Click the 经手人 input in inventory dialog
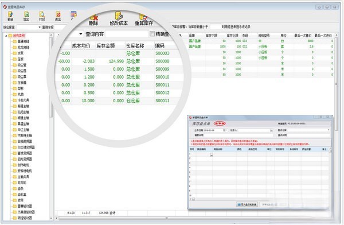The image size is (344, 225). [254, 130]
